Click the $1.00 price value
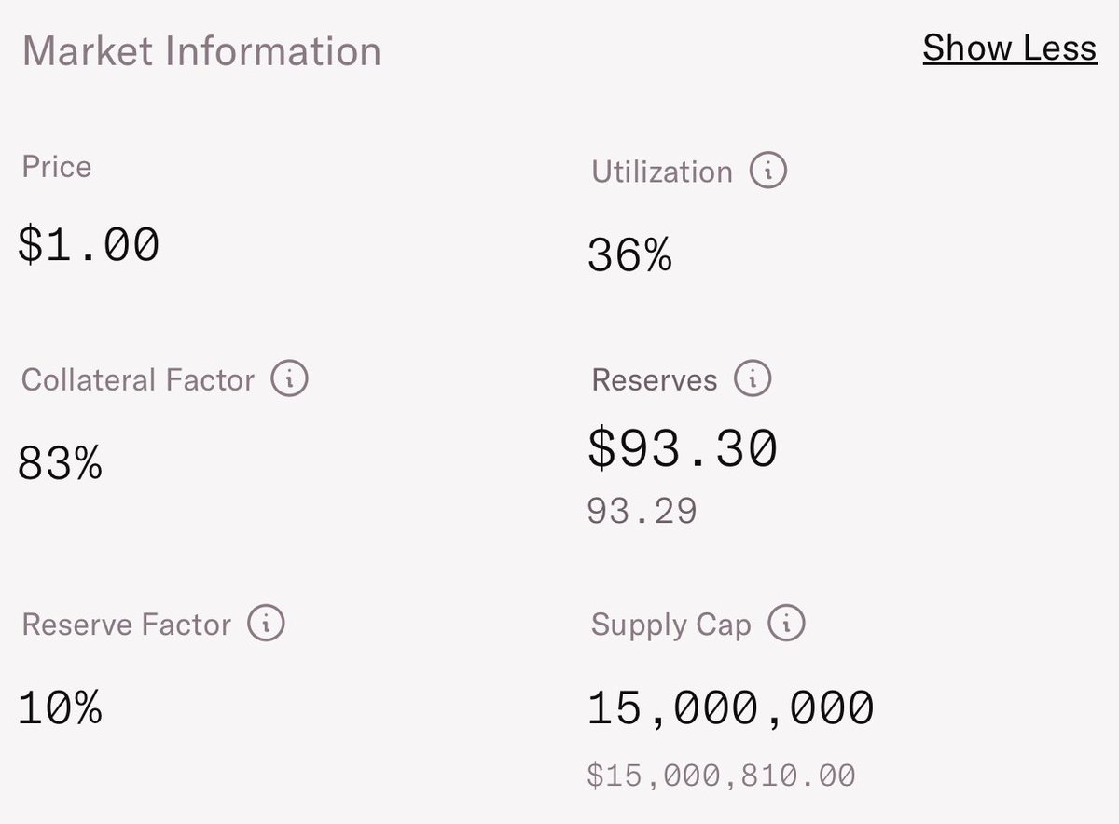1119x824 pixels. click(x=90, y=245)
